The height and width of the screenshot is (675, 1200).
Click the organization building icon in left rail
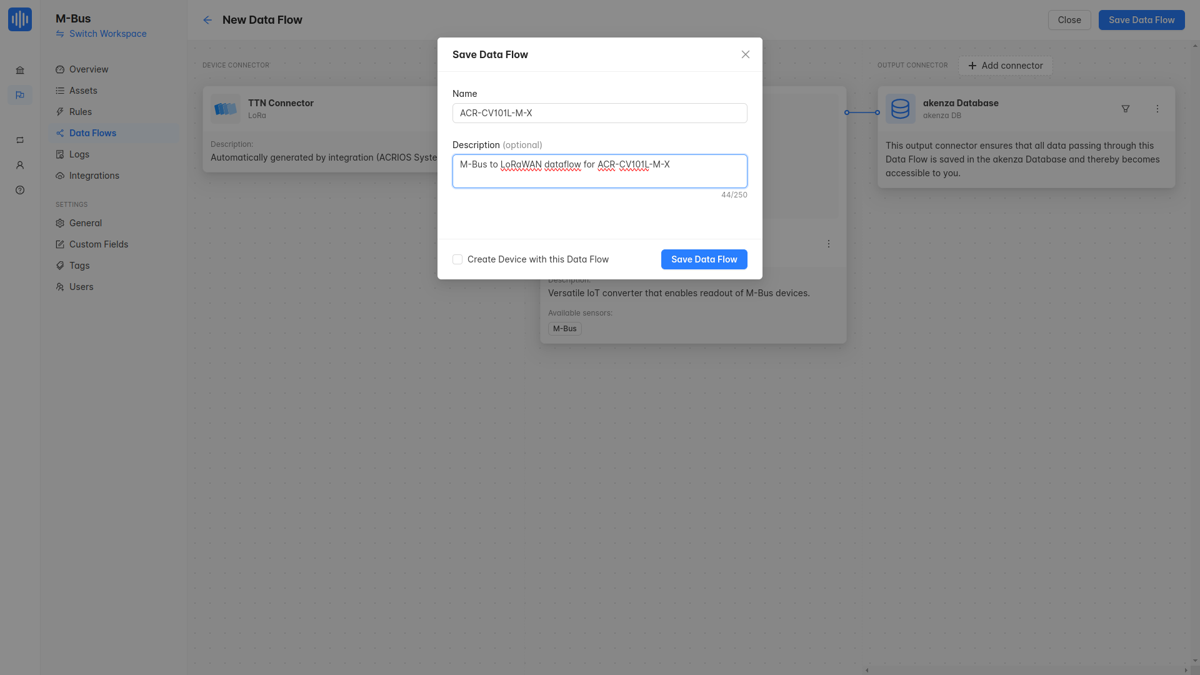point(20,71)
